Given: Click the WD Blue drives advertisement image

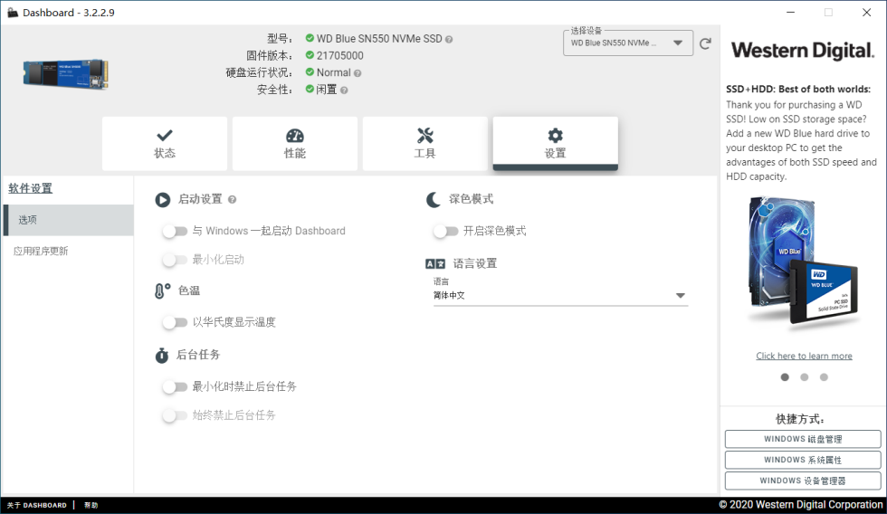Looking at the screenshot, I should pyautogui.click(x=804, y=262).
